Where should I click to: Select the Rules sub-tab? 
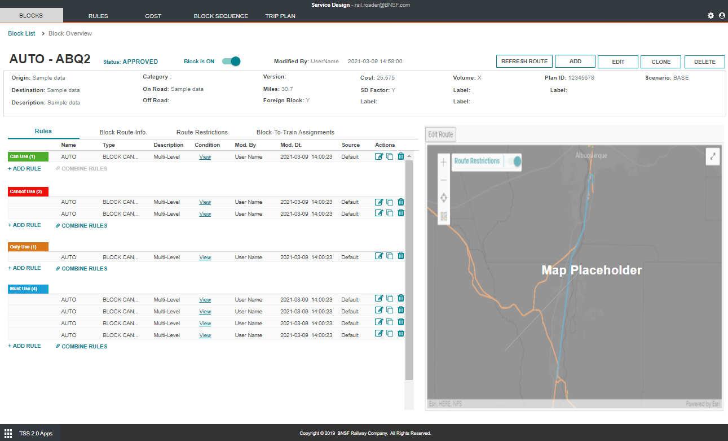click(x=43, y=131)
